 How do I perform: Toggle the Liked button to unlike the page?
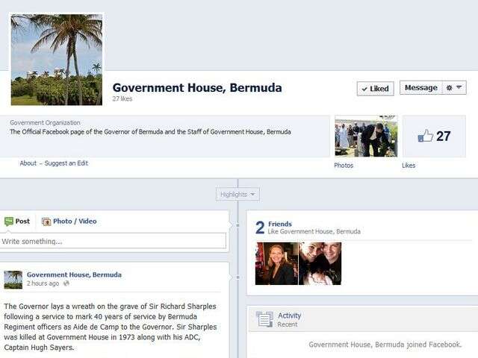pos(375,89)
